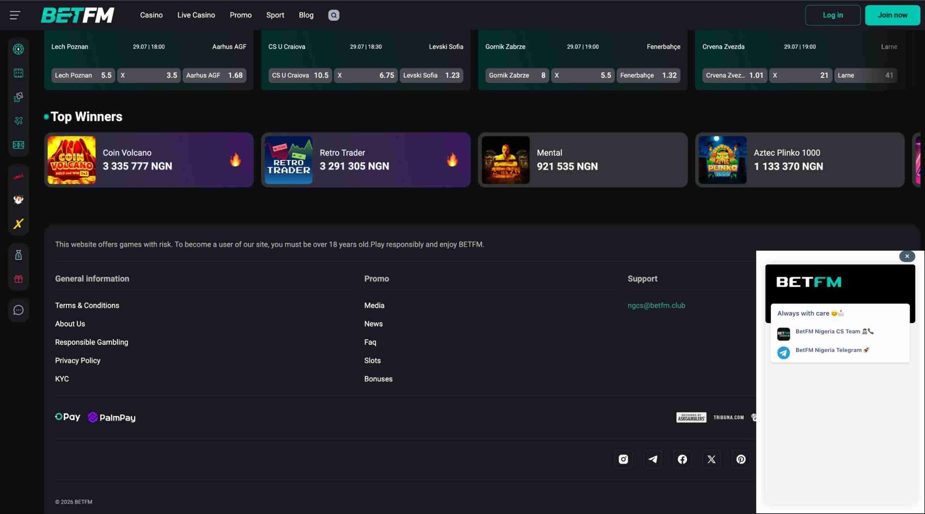Bet on Gornik Zabrze at 8

[517, 75]
